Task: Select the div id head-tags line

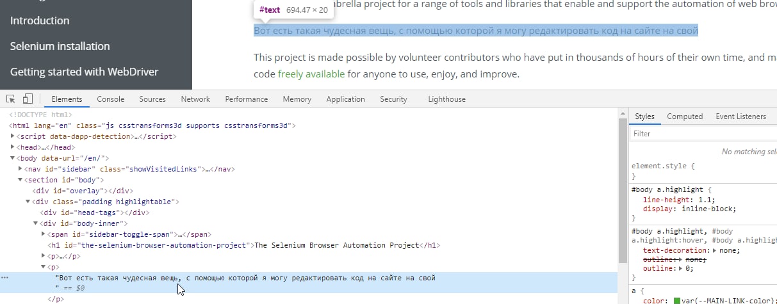Action: (x=95, y=212)
